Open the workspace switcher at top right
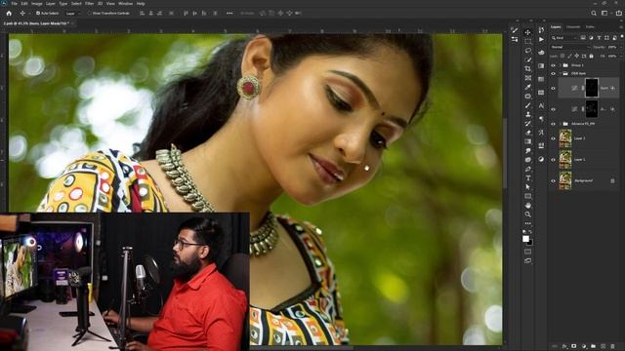Screen dimensions: 625x351 (605, 13)
